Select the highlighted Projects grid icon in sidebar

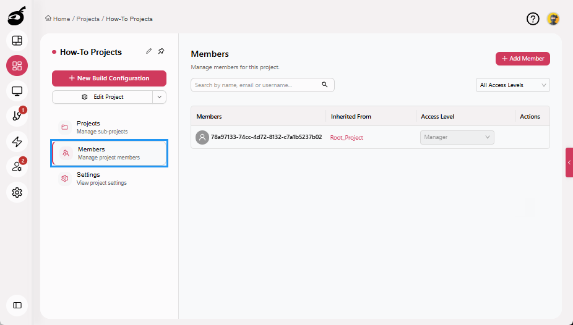(17, 65)
